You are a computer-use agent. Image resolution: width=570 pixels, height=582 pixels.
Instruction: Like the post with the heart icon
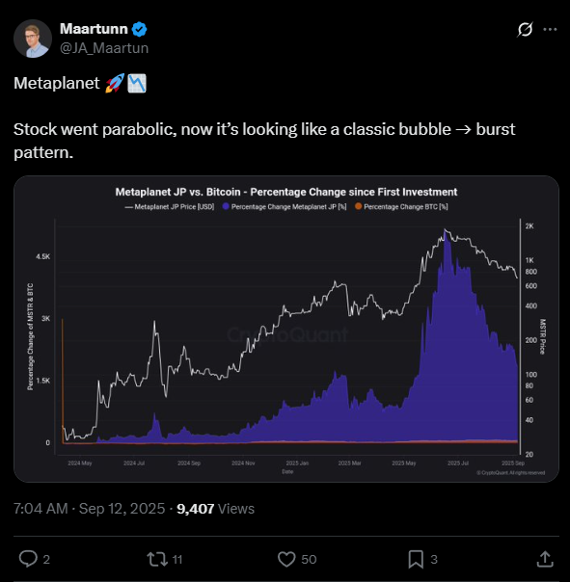click(286, 559)
